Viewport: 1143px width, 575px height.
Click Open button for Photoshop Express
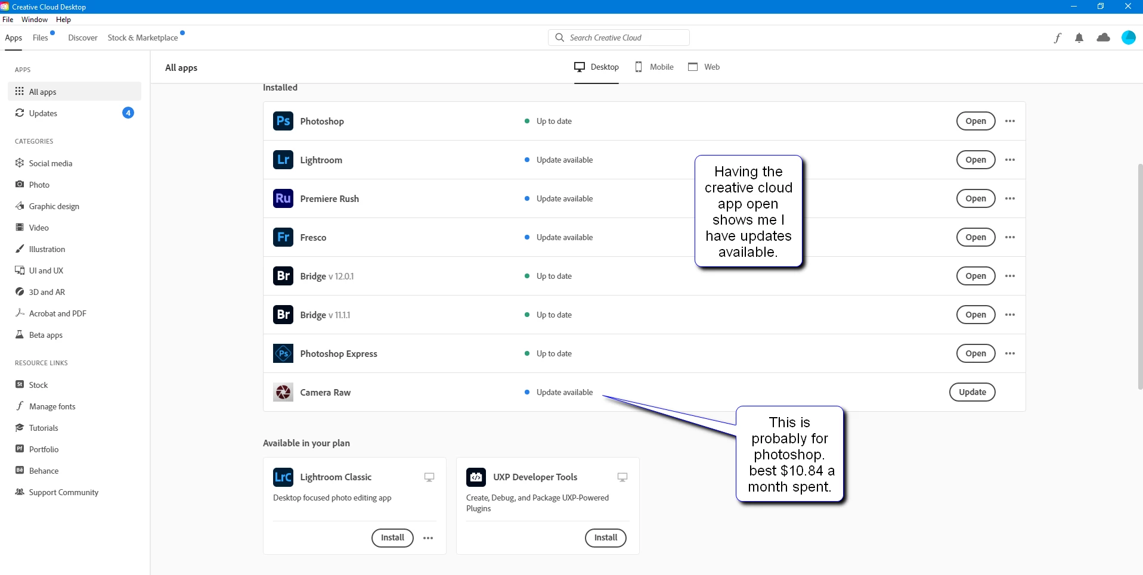(x=976, y=353)
